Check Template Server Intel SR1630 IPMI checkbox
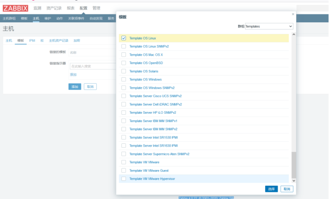 (x=124, y=146)
